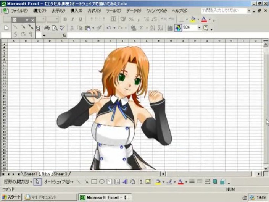
Task: Click Line Style icon in drawing toolbar
Action: [192, 182]
